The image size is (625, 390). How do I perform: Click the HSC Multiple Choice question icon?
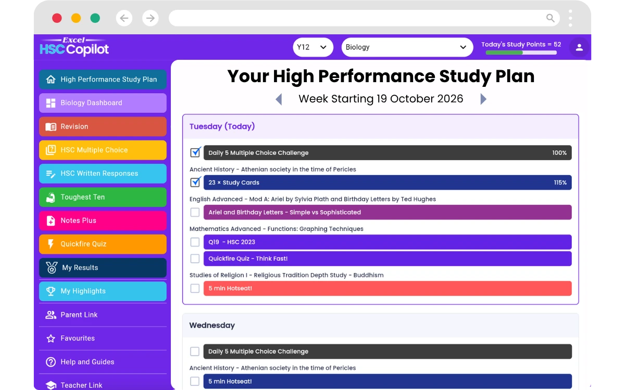(x=51, y=150)
